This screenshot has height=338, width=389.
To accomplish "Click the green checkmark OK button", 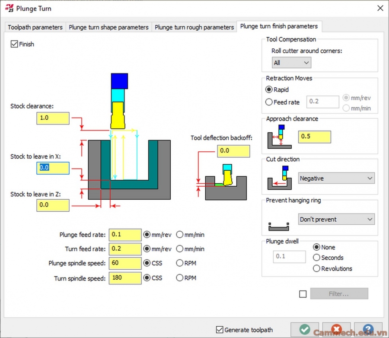I will tap(305, 329).
